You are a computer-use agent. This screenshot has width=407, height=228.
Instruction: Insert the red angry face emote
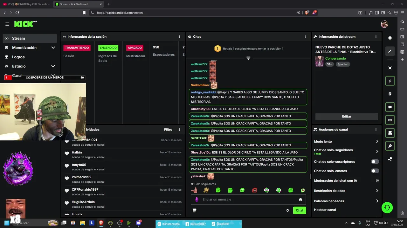click(254, 190)
